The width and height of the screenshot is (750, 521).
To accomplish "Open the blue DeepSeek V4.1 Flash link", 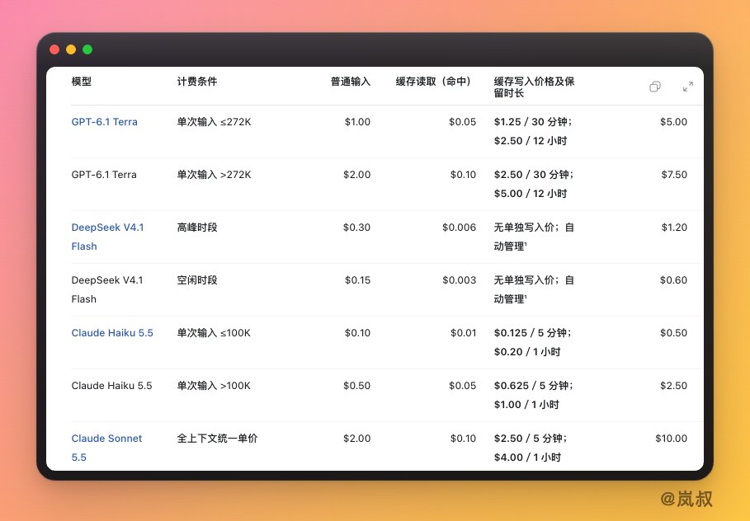I will [107, 237].
